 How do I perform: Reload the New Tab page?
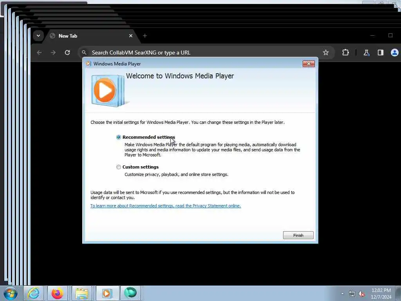(67, 53)
